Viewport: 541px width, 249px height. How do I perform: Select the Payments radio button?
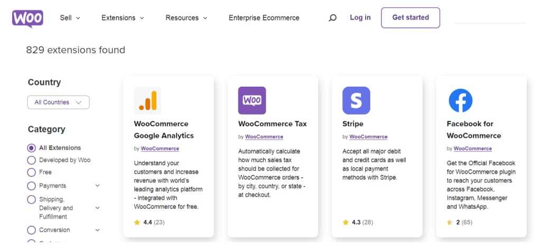pos(31,186)
